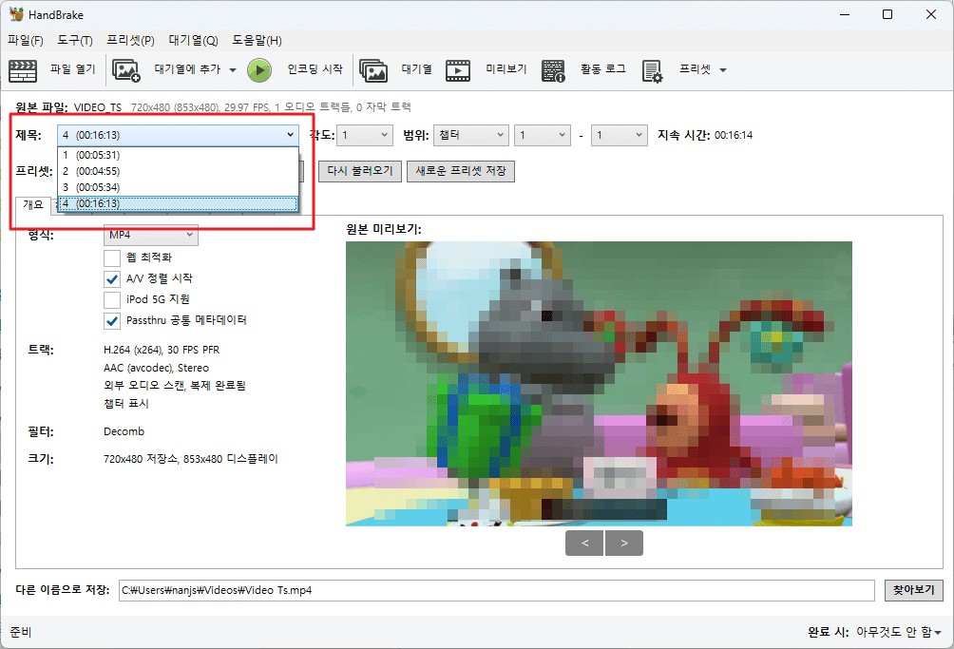Show next preview with > button

tap(624, 544)
